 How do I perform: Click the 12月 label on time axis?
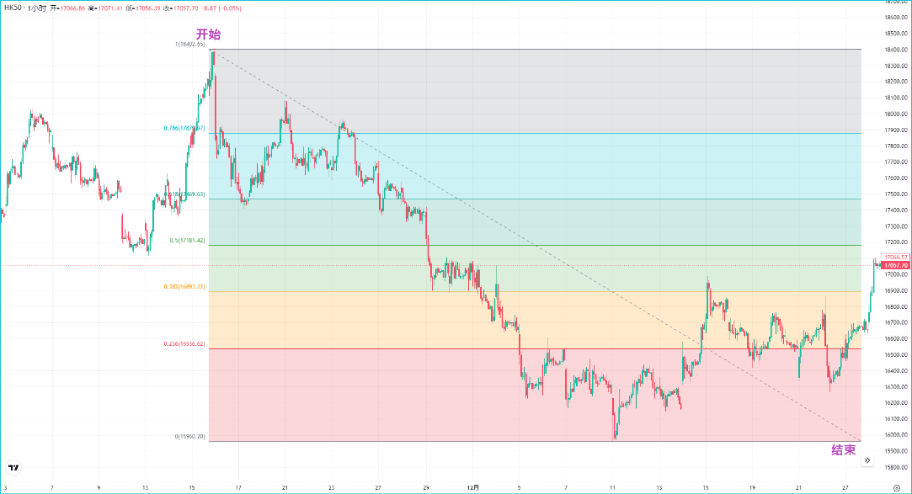click(x=473, y=487)
